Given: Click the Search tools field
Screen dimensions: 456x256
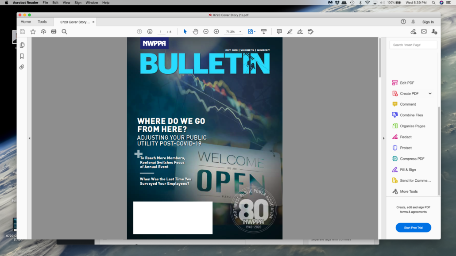Looking at the screenshot, I should pyautogui.click(x=413, y=45).
